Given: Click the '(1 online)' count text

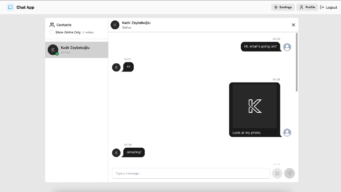Looking at the screenshot, I should tap(88, 32).
